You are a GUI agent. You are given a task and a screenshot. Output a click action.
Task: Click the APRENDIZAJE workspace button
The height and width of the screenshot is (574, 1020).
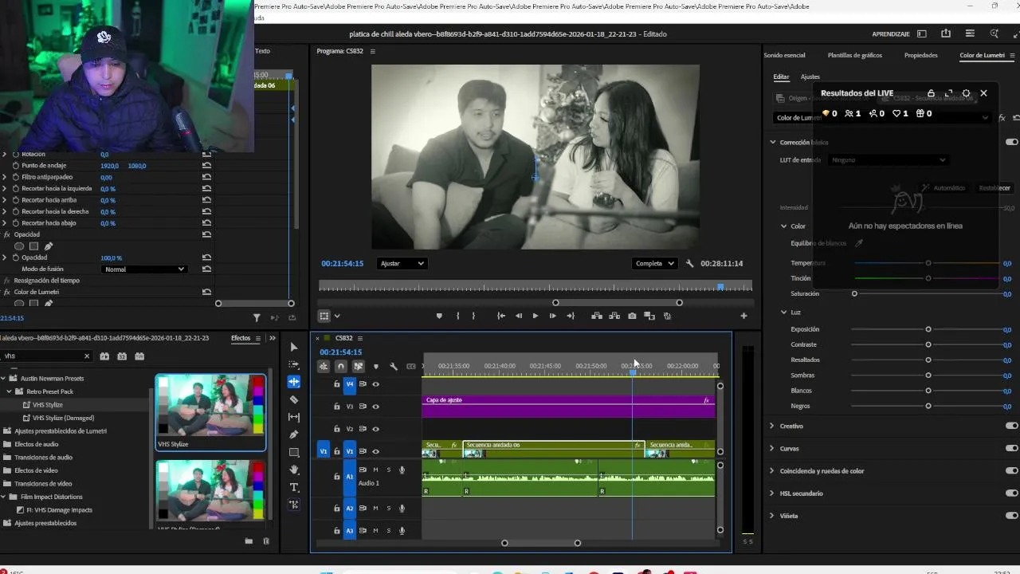pos(891,34)
